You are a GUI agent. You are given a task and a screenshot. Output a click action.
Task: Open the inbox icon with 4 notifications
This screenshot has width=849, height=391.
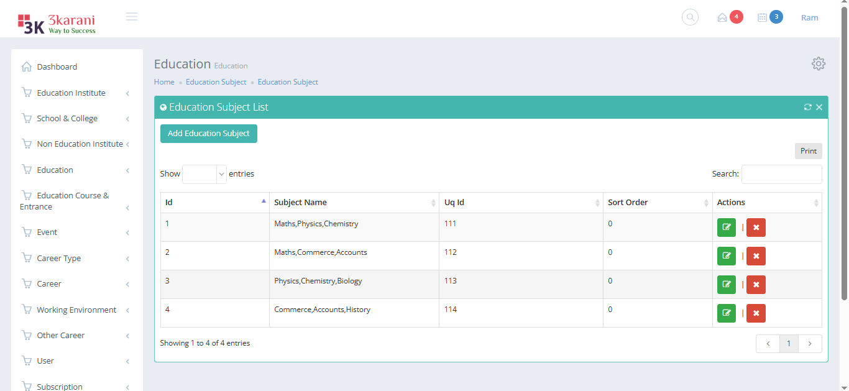[722, 17]
